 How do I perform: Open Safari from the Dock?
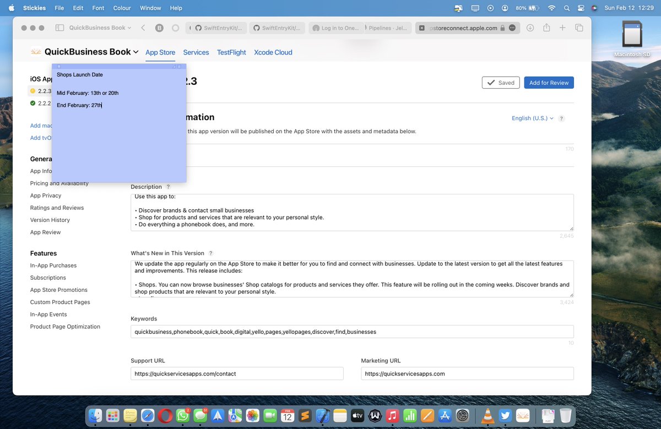(x=148, y=415)
